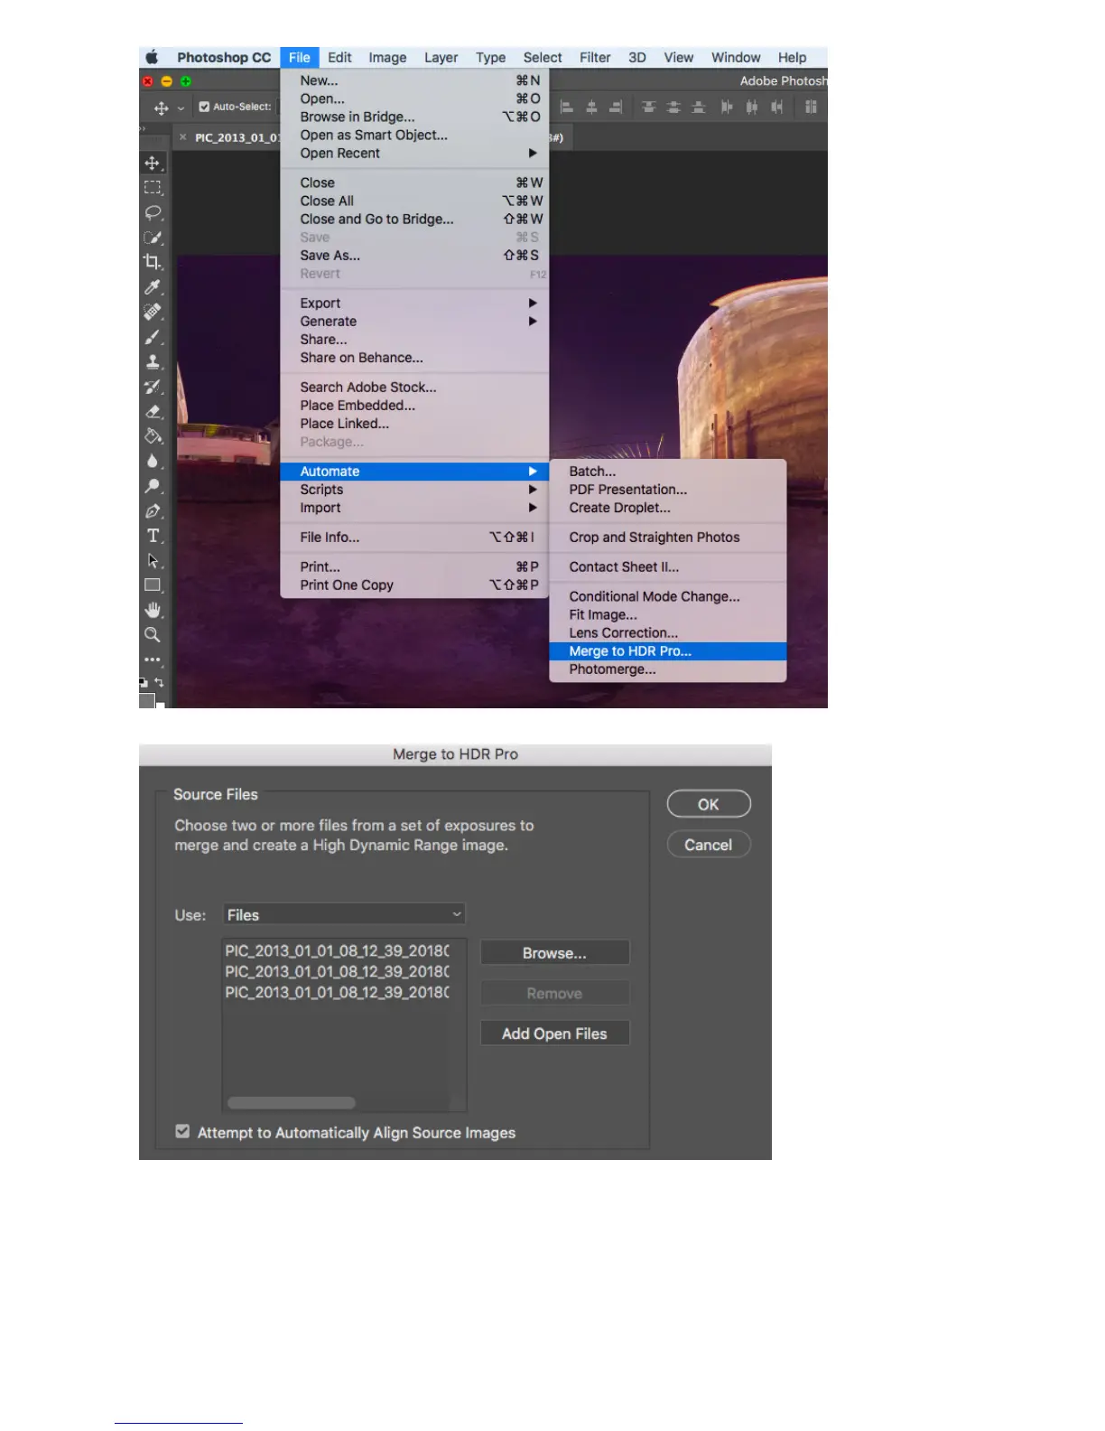Open the Use Files dropdown
This screenshot has width=1105, height=1431.
(344, 914)
